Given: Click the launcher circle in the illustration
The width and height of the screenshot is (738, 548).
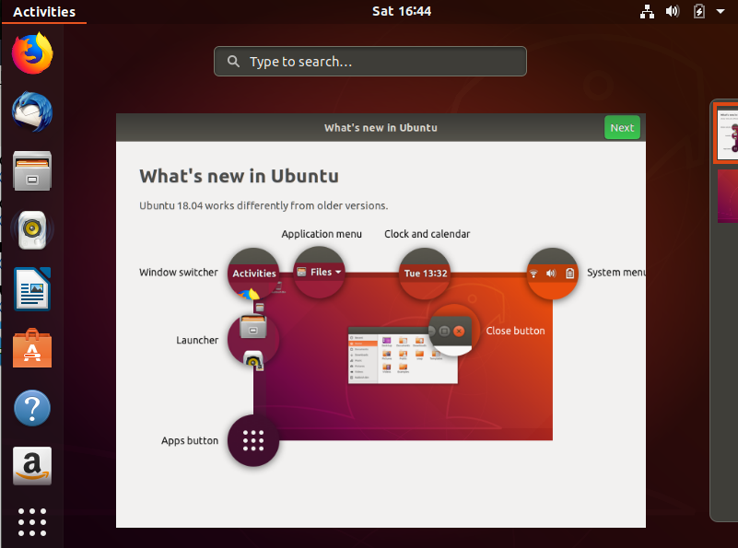Looking at the screenshot, I should 253,340.
